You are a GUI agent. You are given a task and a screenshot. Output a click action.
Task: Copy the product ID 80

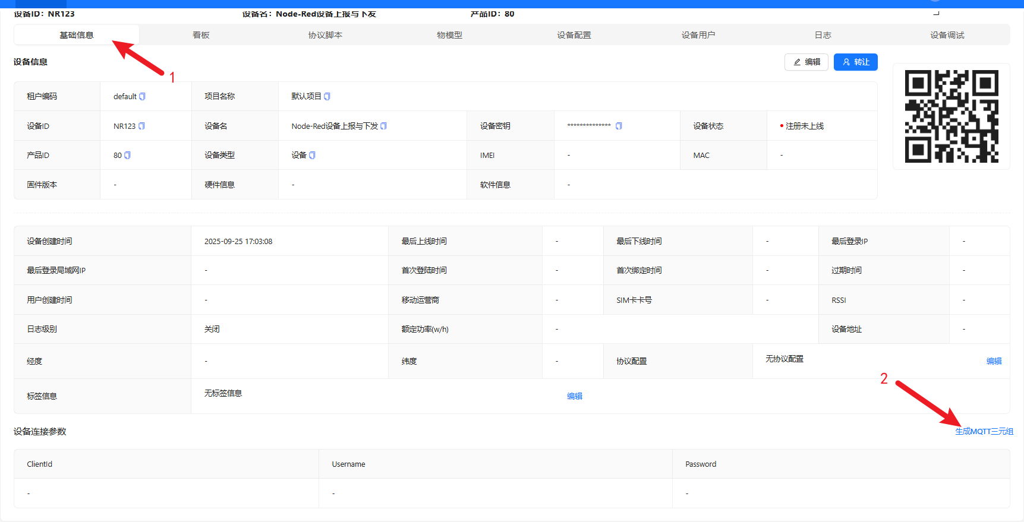click(x=127, y=155)
